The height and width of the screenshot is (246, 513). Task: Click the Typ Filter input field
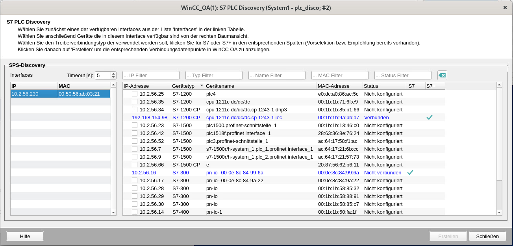tap(214, 75)
